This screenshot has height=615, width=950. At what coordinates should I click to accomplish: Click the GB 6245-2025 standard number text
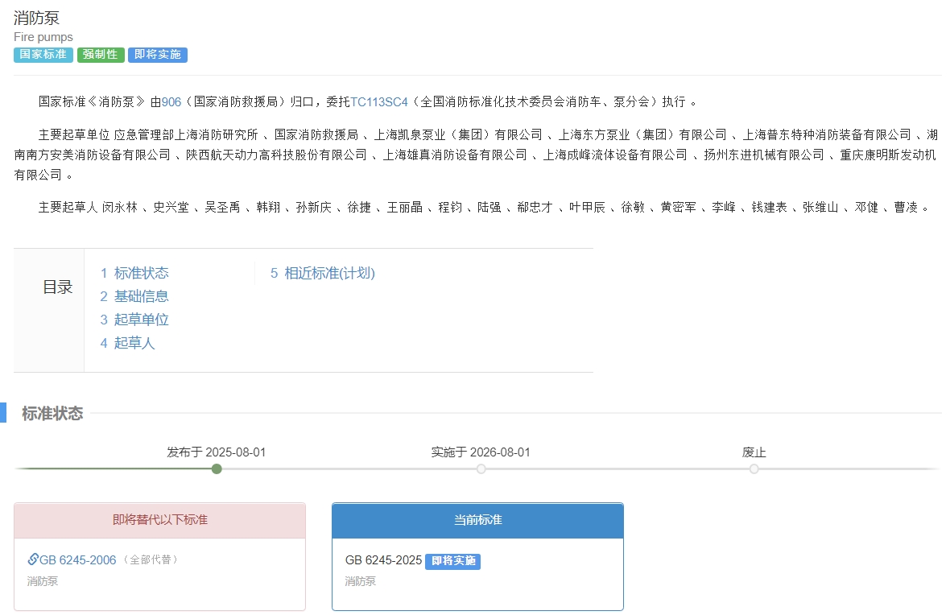pos(383,560)
